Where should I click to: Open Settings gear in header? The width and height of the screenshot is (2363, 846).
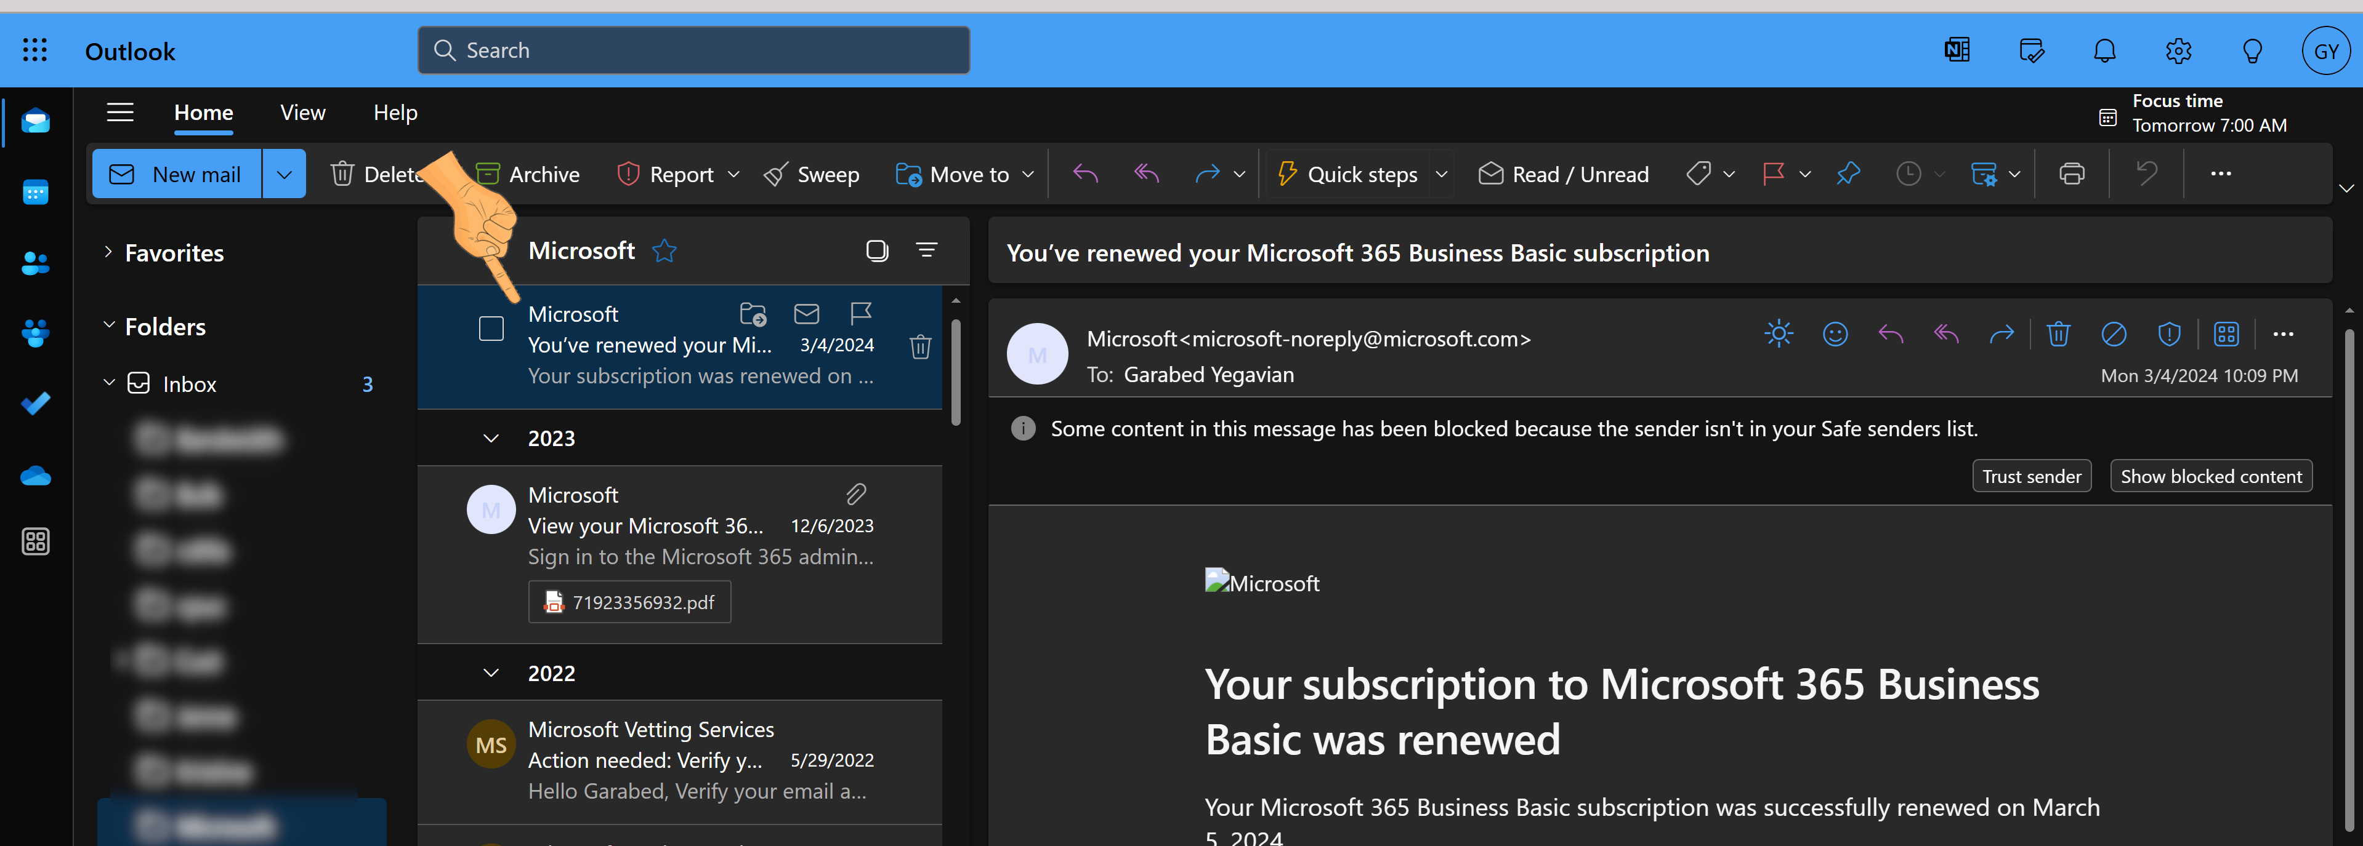click(x=2179, y=50)
